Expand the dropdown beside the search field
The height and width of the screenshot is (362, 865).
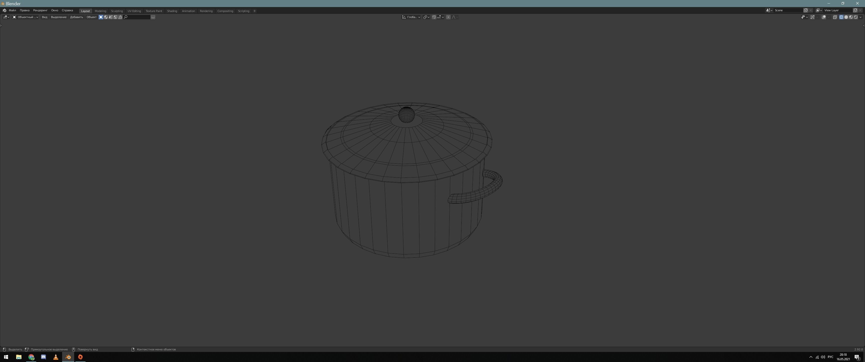tap(153, 17)
